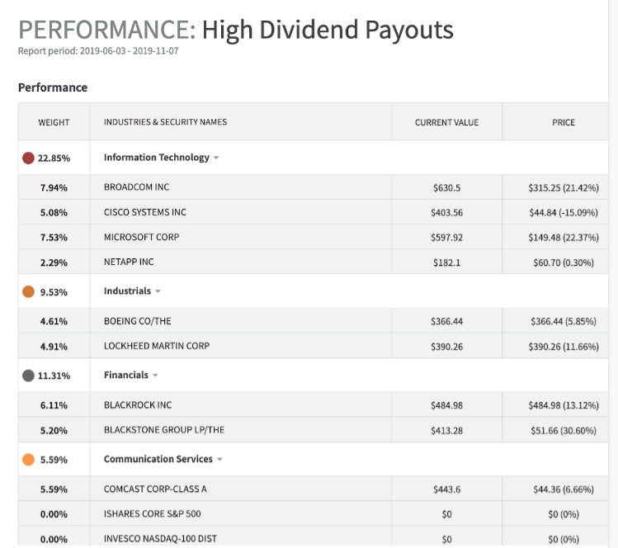Collapse the Information Technology dropdown arrow
618x548 pixels.
[x=216, y=158]
